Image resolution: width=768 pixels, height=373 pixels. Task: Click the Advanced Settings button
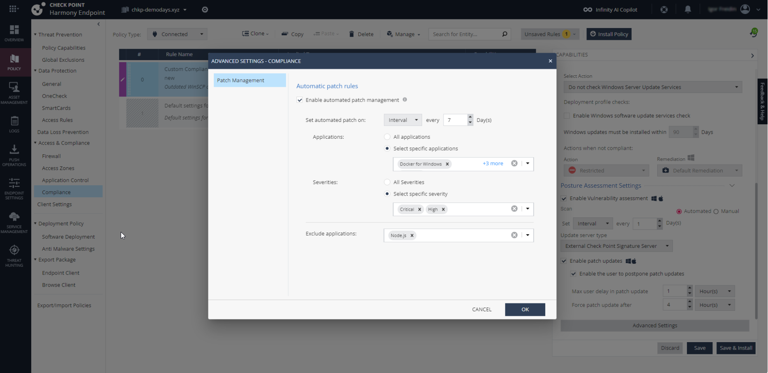point(655,326)
